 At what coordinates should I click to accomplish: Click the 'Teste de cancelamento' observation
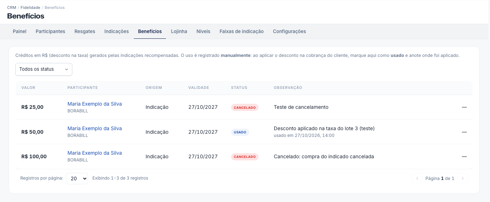(x=301, y=107)
